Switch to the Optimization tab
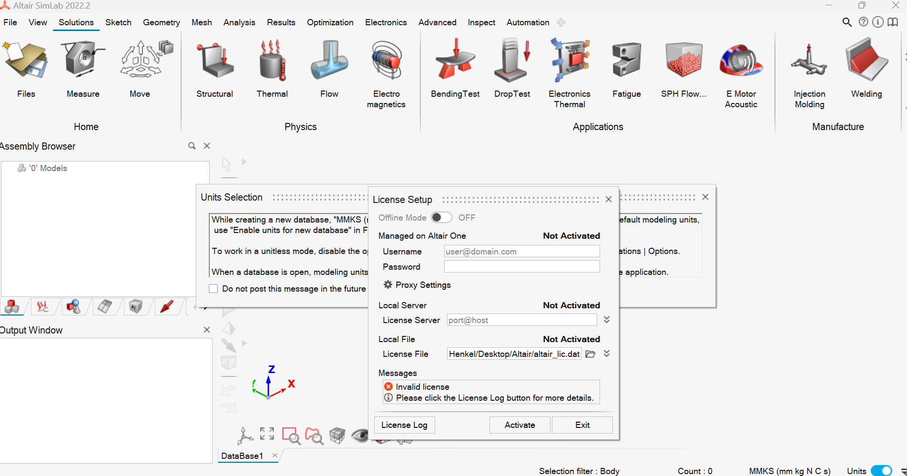This screenshot has height=476, width=907. tap(330, 22)
